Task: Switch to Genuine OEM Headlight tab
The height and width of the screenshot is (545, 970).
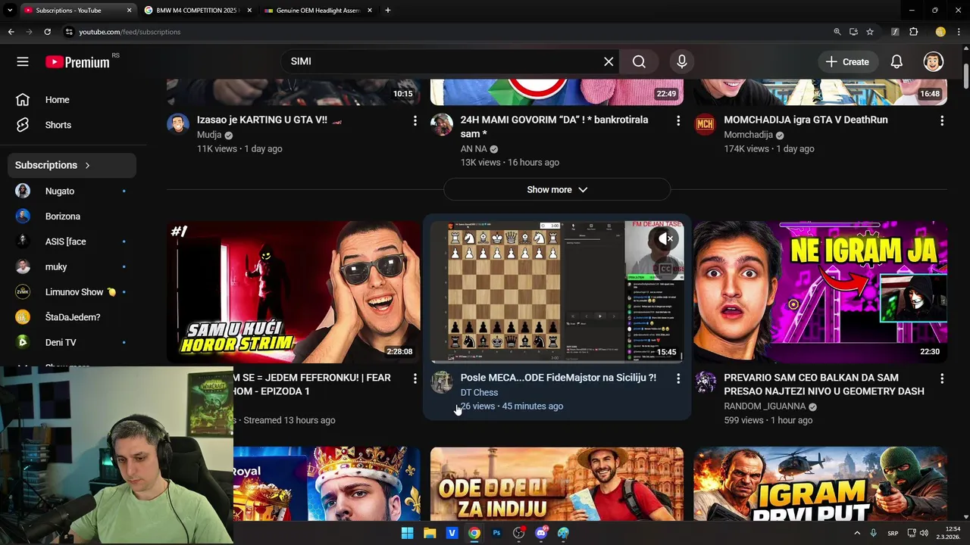Action: point(318,11)
